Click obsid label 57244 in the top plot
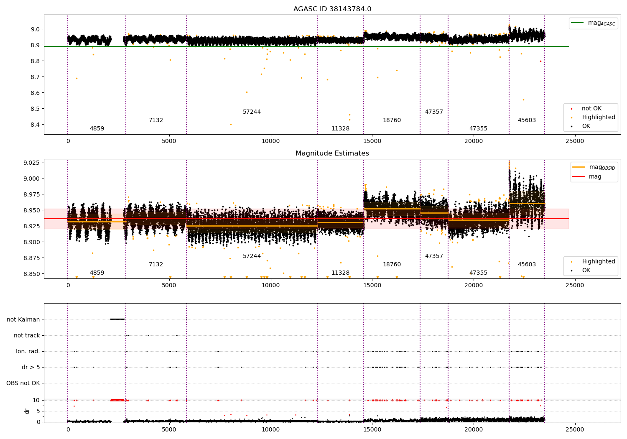627x439 pixels. [x=252, y=112]
